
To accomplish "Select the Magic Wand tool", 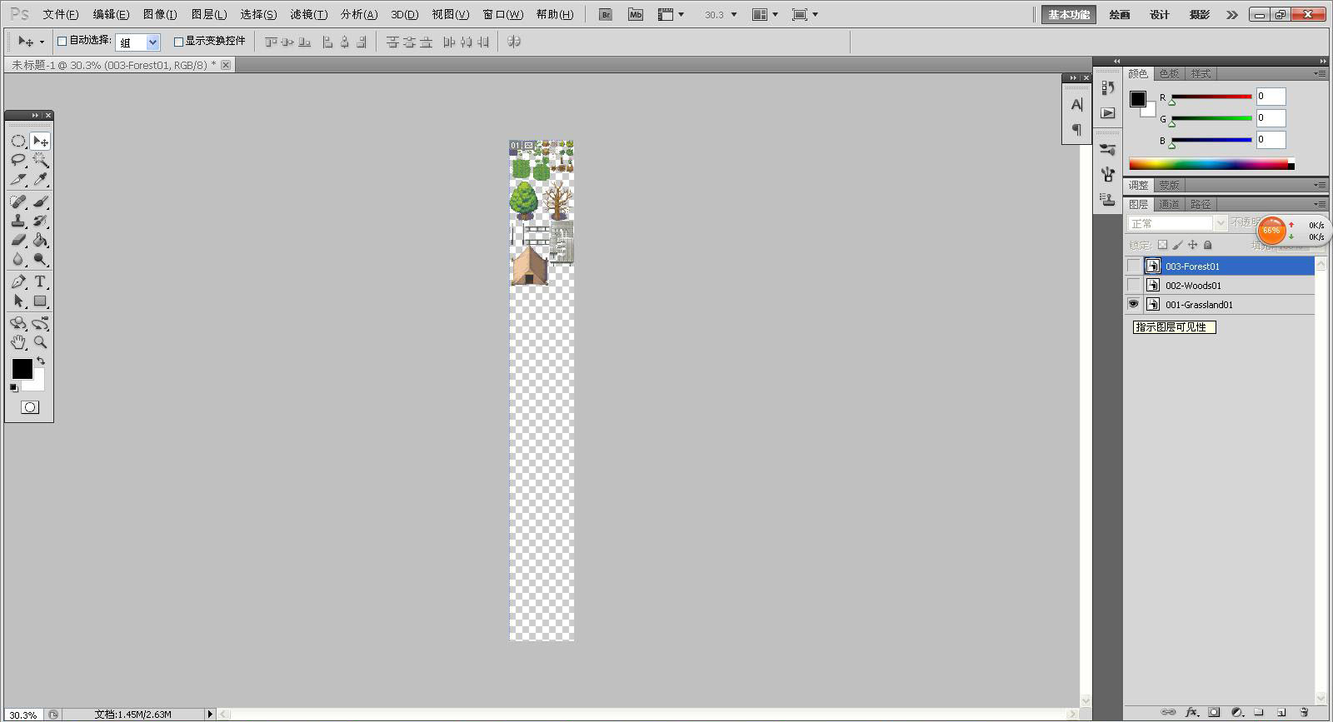I will pos(40,160).
